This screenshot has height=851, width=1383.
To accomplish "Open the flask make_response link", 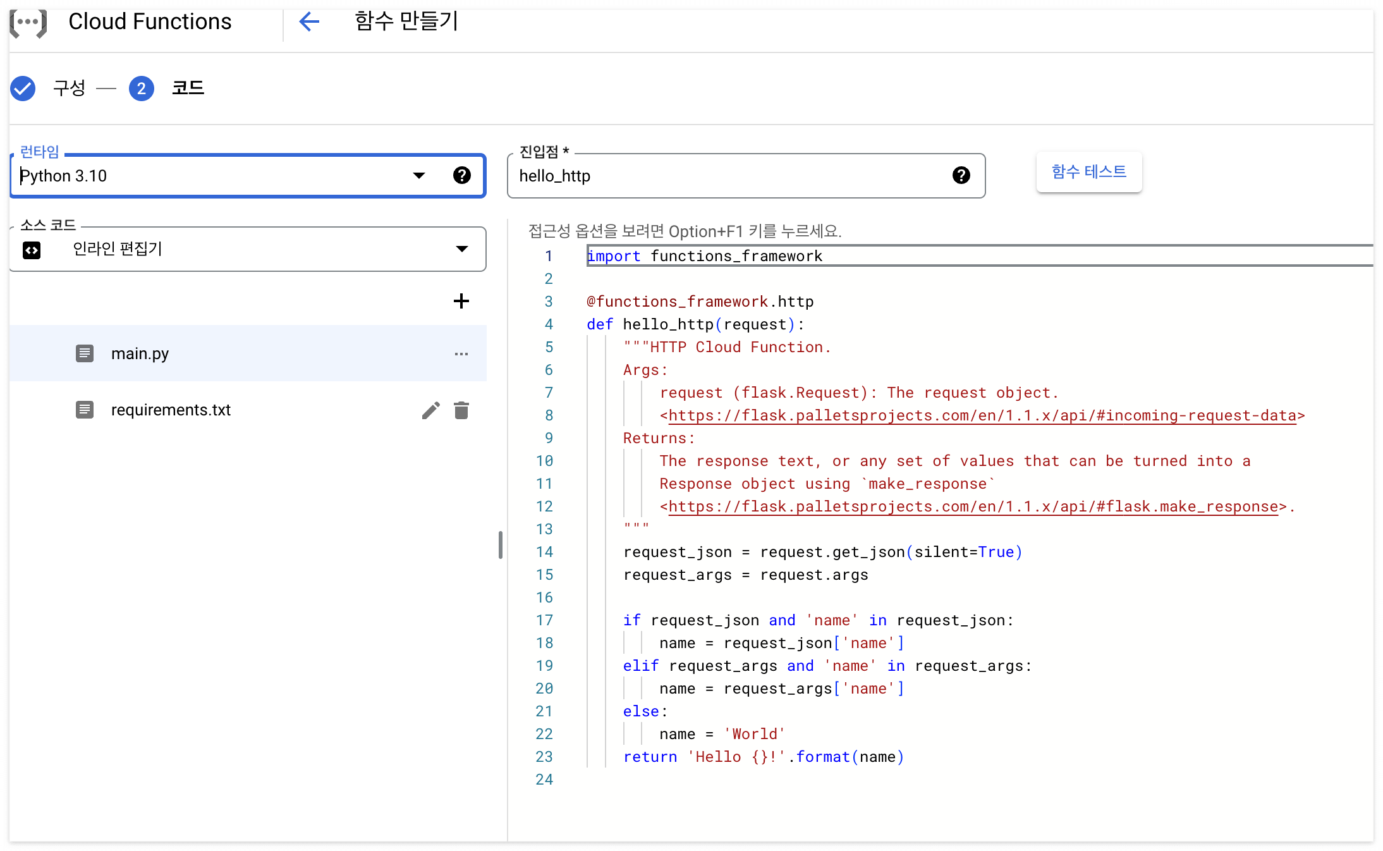I will (x=973, y=506).
